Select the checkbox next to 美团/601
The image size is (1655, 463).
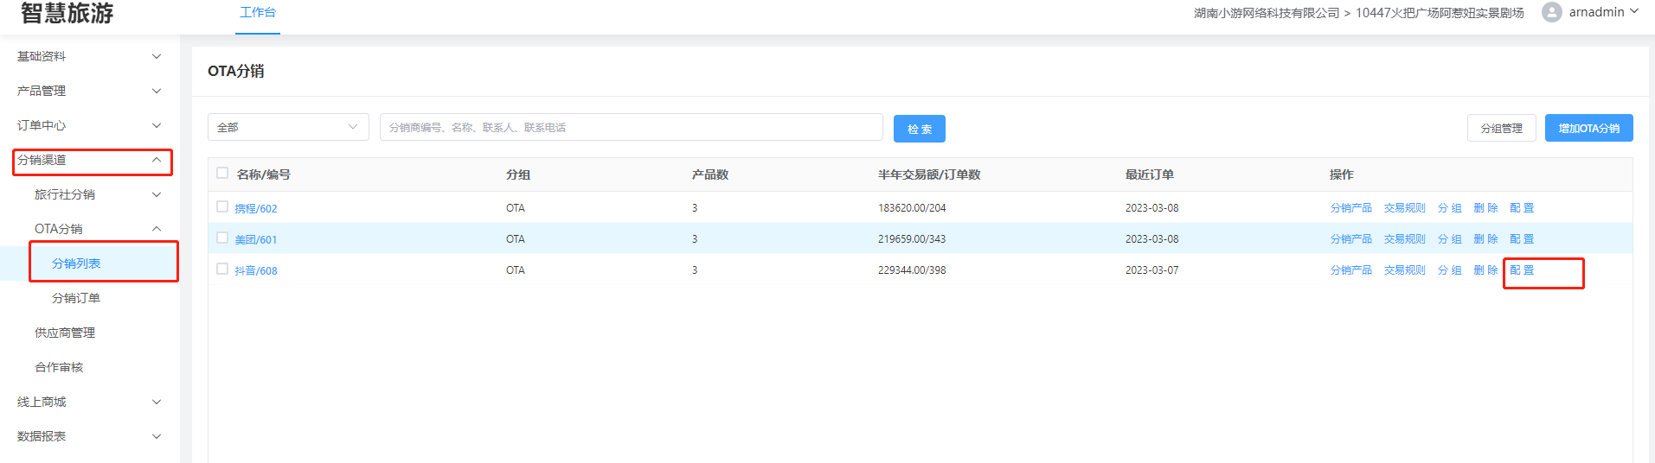(x=222, y=238)
